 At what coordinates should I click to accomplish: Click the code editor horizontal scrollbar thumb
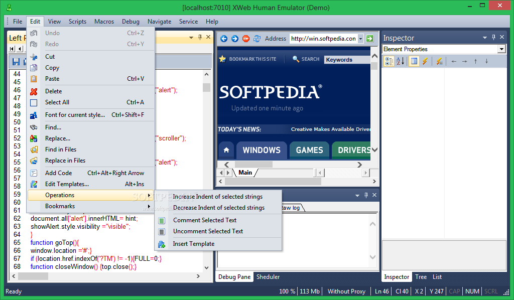pos(33,276)
